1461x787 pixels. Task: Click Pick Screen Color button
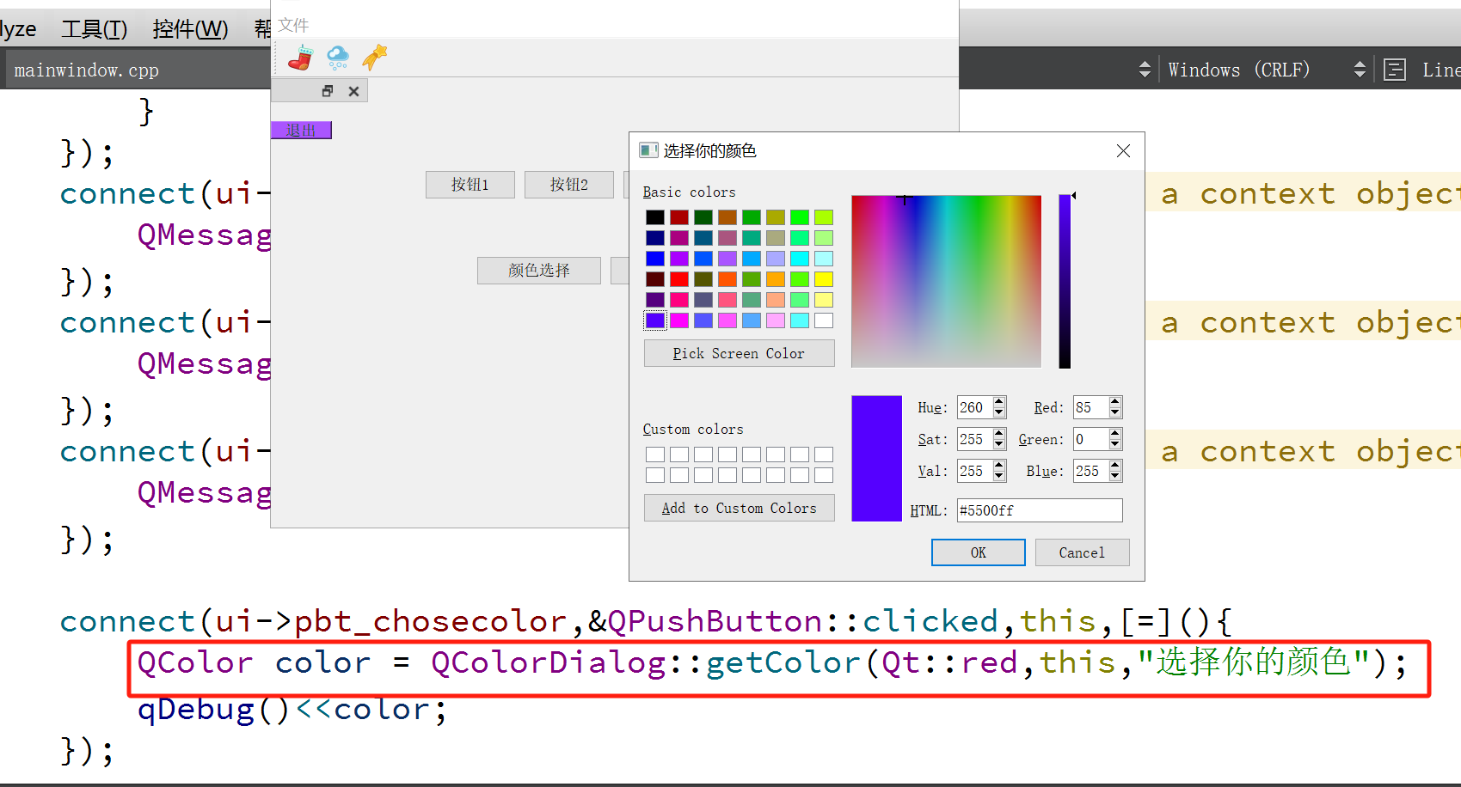point(740,353)
